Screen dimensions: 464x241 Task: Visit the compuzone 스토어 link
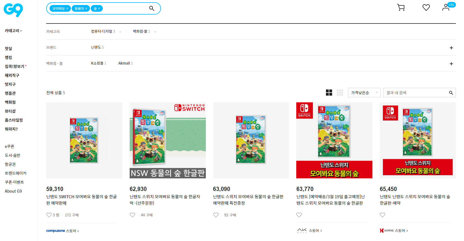[x=62, y=231]
